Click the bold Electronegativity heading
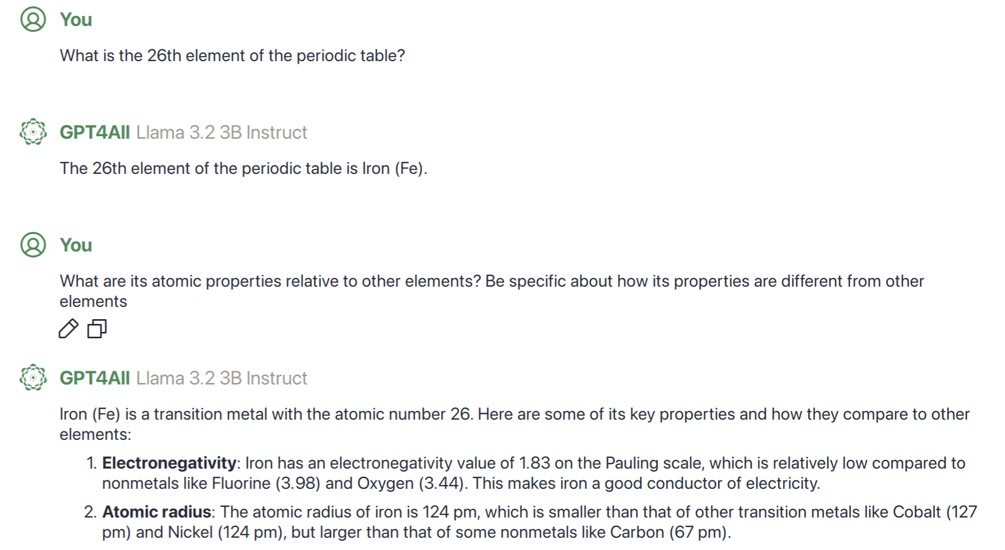1005x550 pixels. [x=169, y=463]
